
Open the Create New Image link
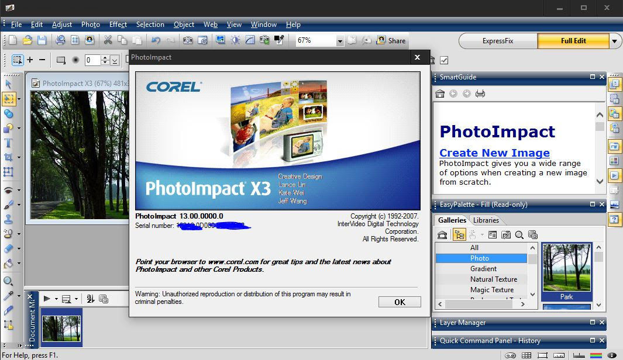point(495,153)
